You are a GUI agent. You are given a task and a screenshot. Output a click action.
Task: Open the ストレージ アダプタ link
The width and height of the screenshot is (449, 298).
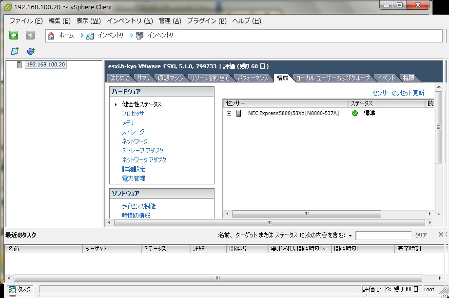tap(143, 150)
